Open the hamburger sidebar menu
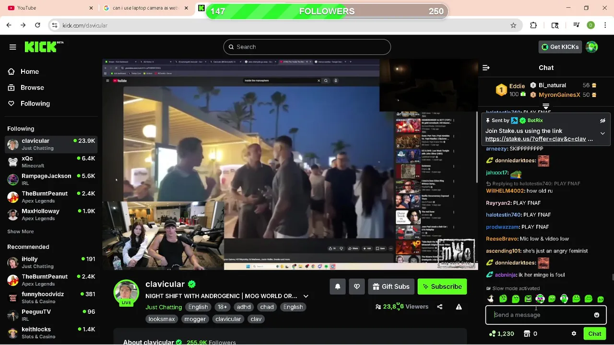Viewport: 614px width, 345px height. point(12,47)
